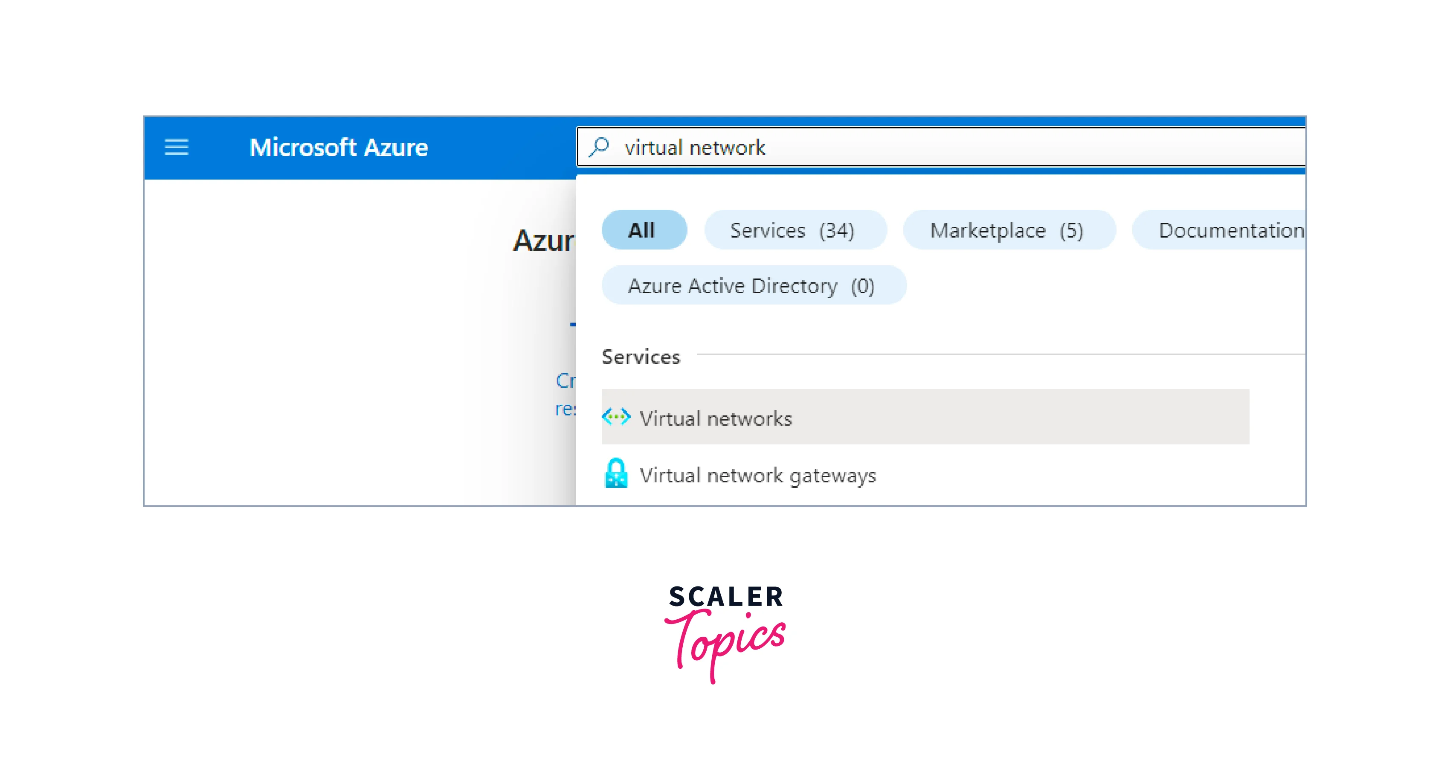The height and width of the screenshot is (766, 1450).
Task: Go to Microsoft Azure home title
Action: [338, 148]
